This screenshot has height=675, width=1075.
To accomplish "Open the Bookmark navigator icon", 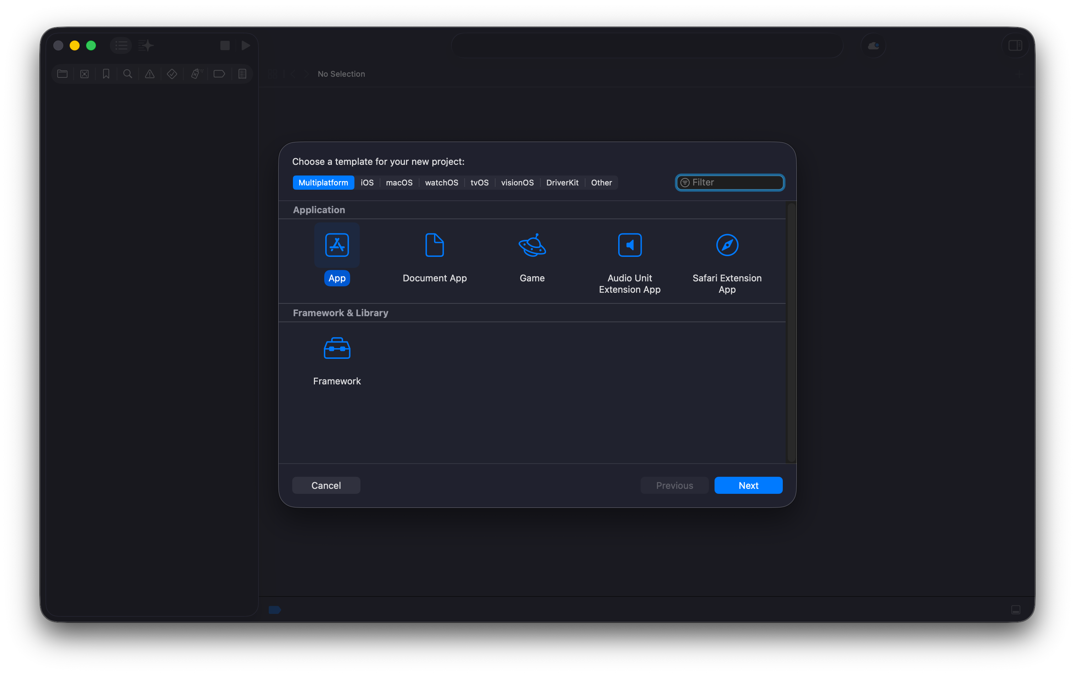I will click(x=106, y=74).
